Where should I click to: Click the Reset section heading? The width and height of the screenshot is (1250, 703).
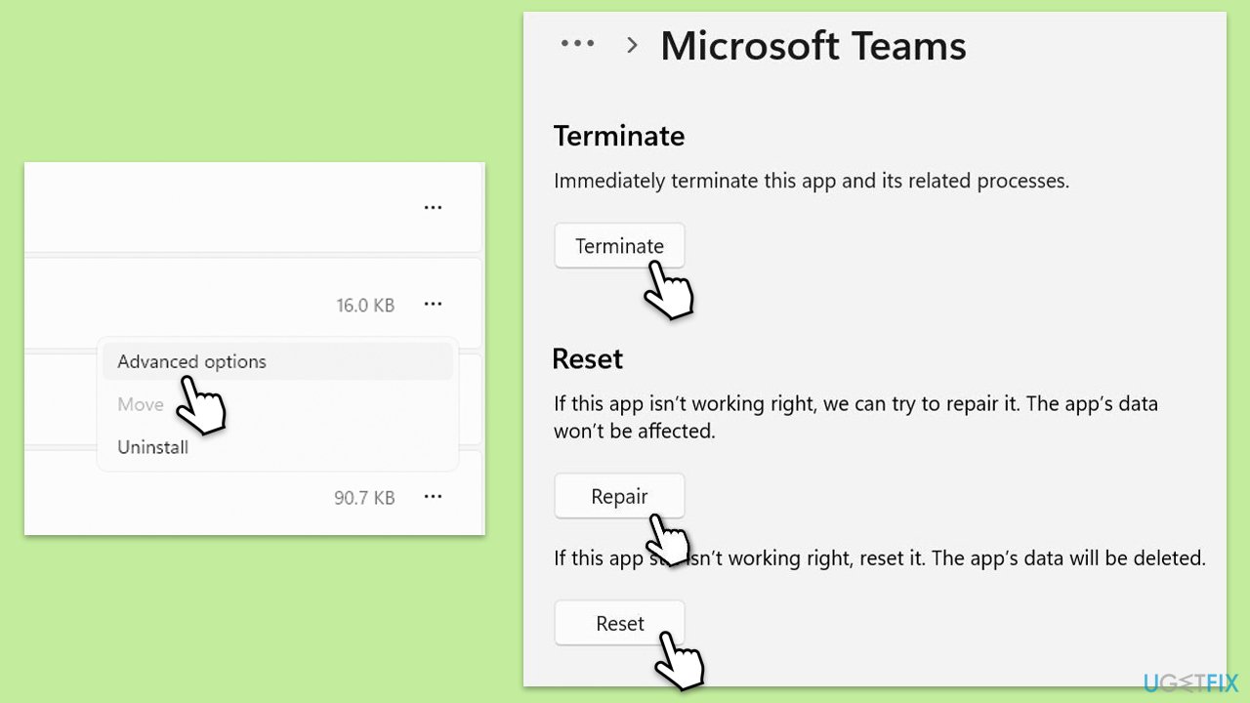(x=588, y=358)
